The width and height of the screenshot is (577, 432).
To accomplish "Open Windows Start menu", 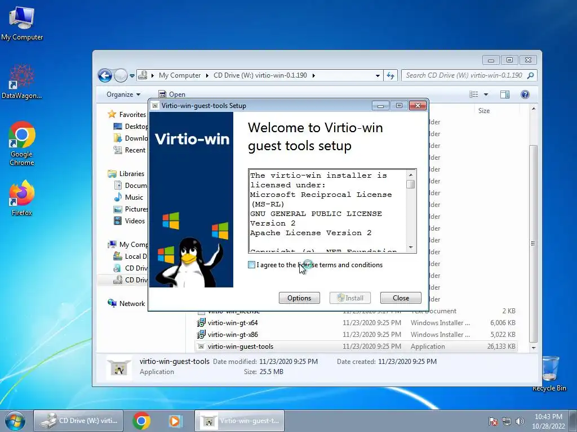I will click(15, 421).
